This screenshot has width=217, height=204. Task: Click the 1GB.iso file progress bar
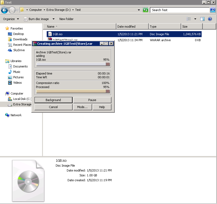73,64
